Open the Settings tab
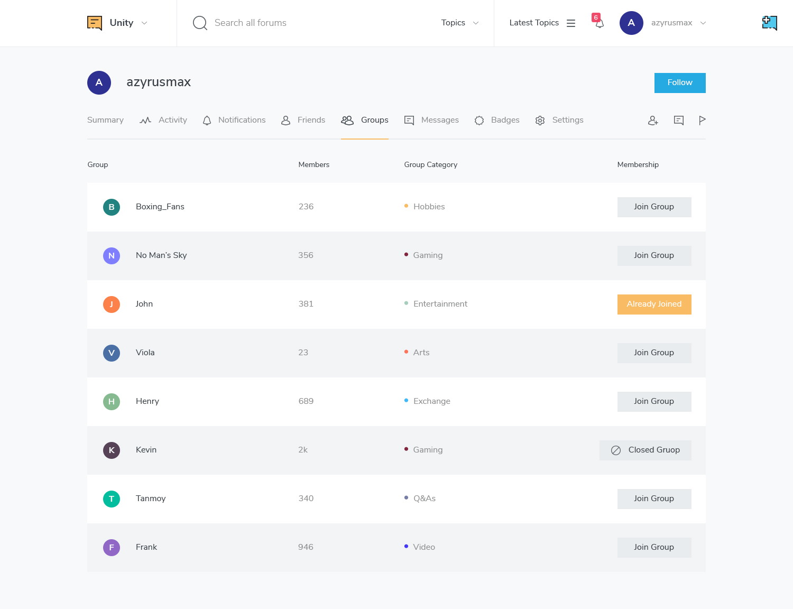 point(559,120)
